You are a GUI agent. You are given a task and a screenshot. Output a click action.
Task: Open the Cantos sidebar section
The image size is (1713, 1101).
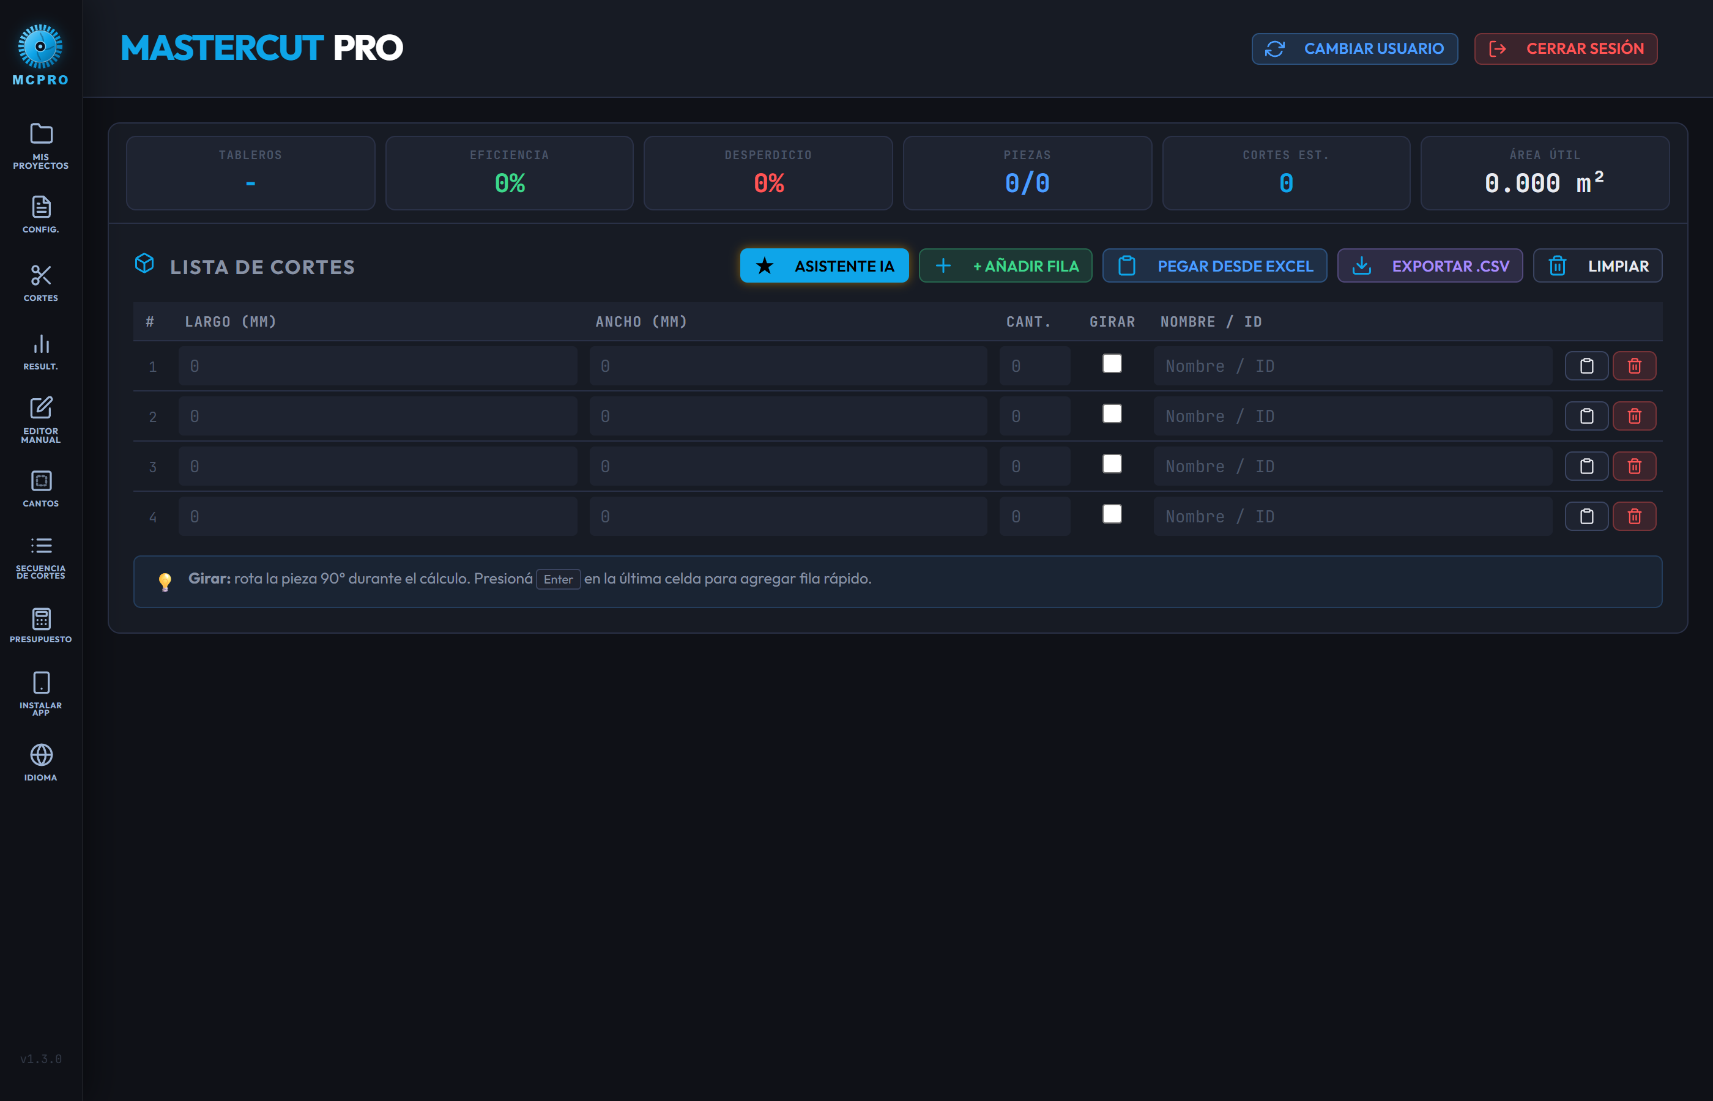pyautogui.click(x=41, y=488)
